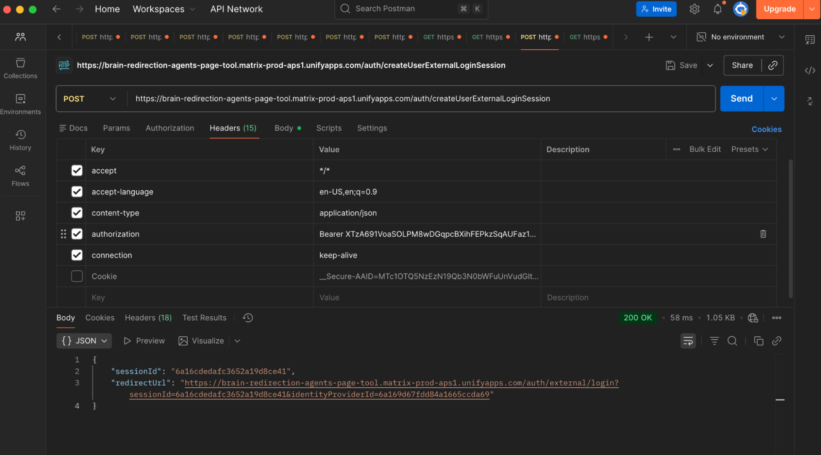Image resolution: width=821 pixels, height=455 pixels.
Task: Delete the authorization header with trash icon
Action: pyautogui.click(x=763, y=234)
